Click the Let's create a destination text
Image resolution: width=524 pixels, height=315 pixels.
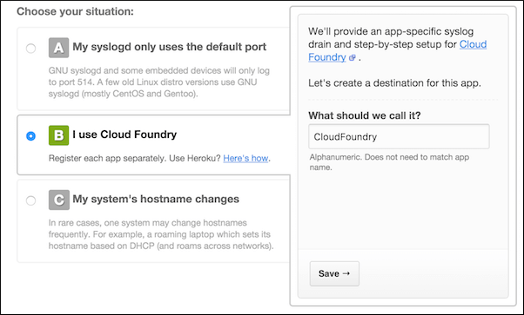394,83
